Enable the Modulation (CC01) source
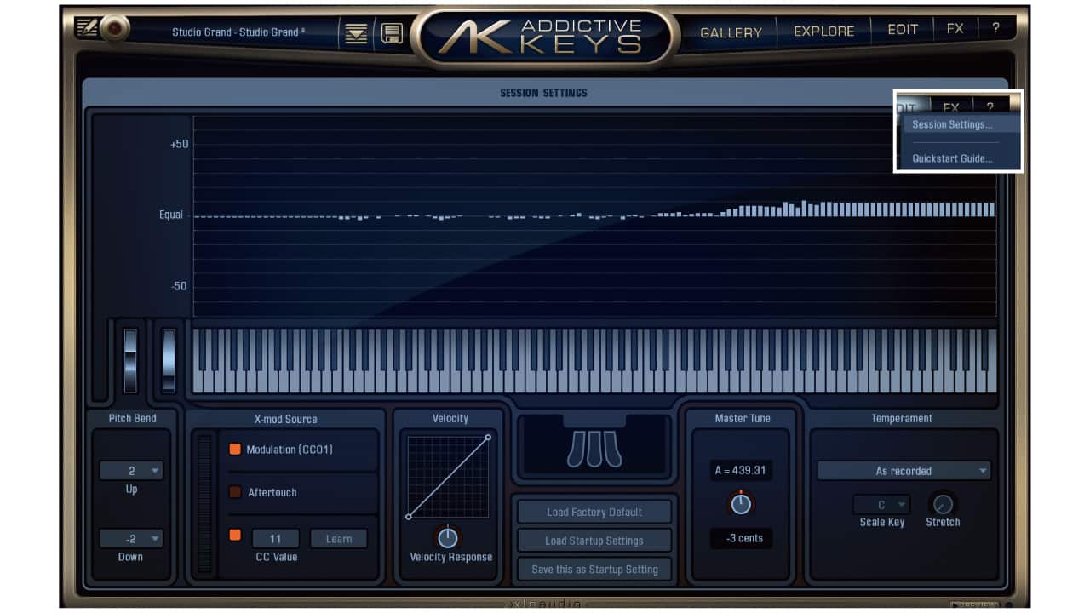Viewport: 1090px width, 613px height. point(235,449)
